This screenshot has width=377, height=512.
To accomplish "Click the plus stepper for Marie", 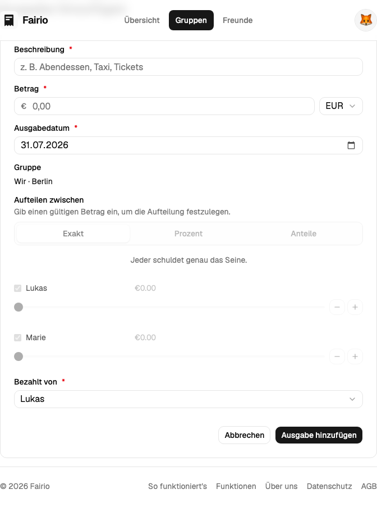I will pyautogui.click(x=355, y=356).
